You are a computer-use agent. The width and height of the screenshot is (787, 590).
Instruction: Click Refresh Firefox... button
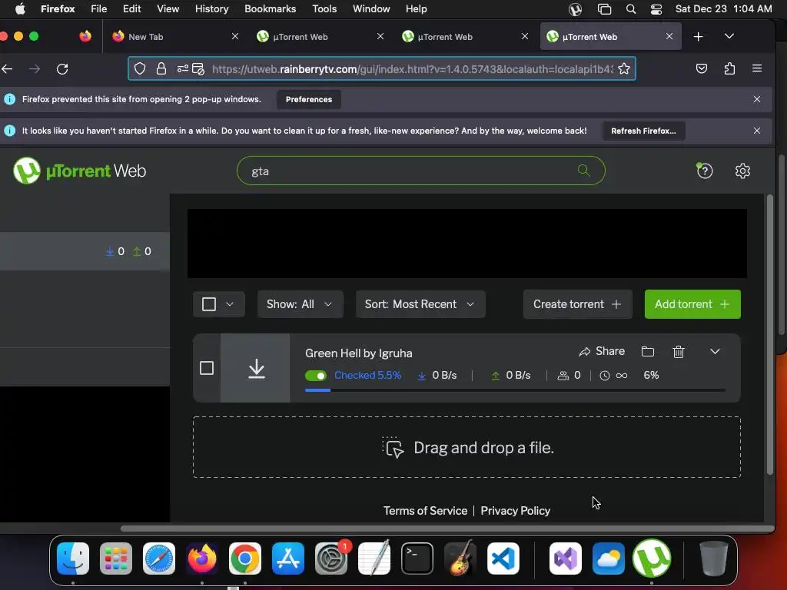coord(643,131)
